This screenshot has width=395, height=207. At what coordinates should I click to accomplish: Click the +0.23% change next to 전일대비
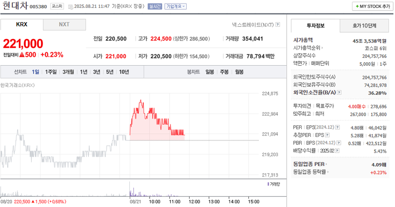(52, 55)
